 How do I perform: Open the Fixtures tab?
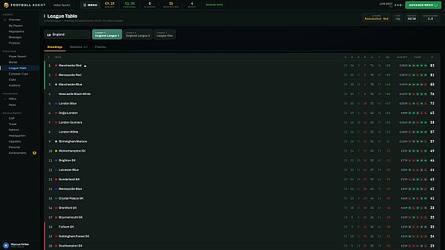100,47
